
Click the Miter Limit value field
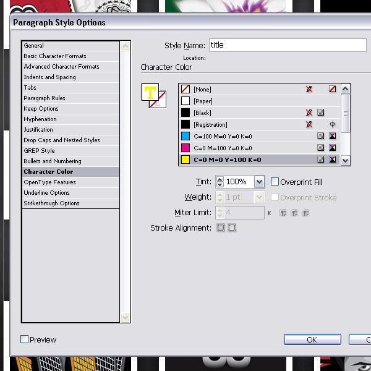pyautogui.click(x=244, y=213)
